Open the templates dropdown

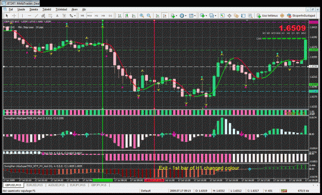click(x=192, y=15)
